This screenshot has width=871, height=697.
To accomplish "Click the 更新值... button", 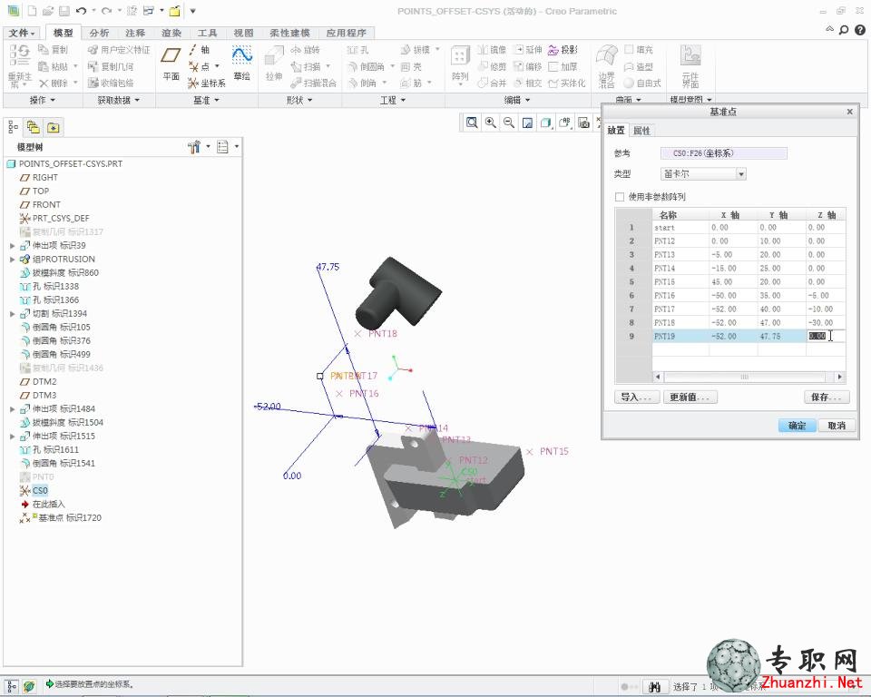I will tap(690, 397).
